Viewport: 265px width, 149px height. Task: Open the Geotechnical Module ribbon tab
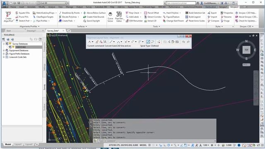pos(193,7)
